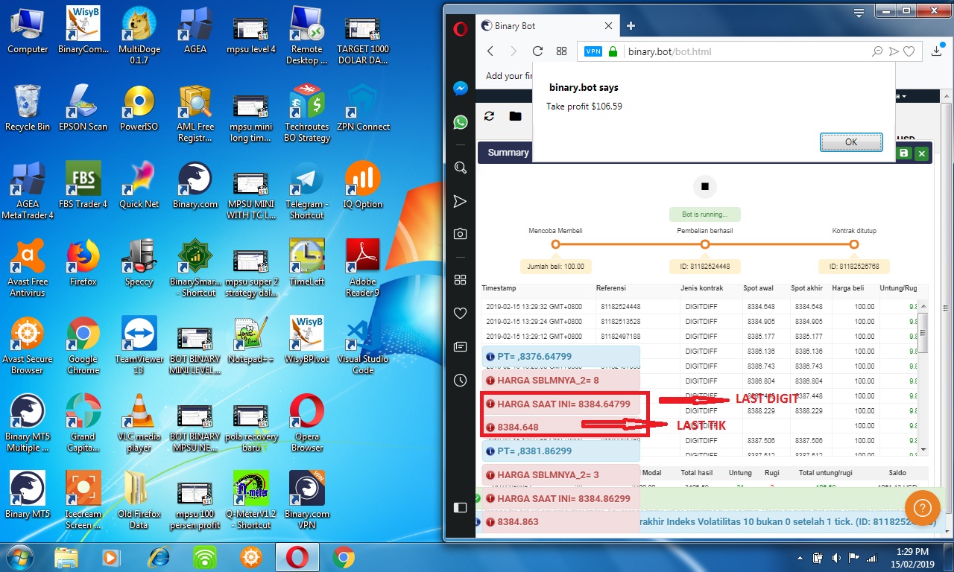
Task: Open VLC media player desktop shortcut
Action: pos(139,423)
